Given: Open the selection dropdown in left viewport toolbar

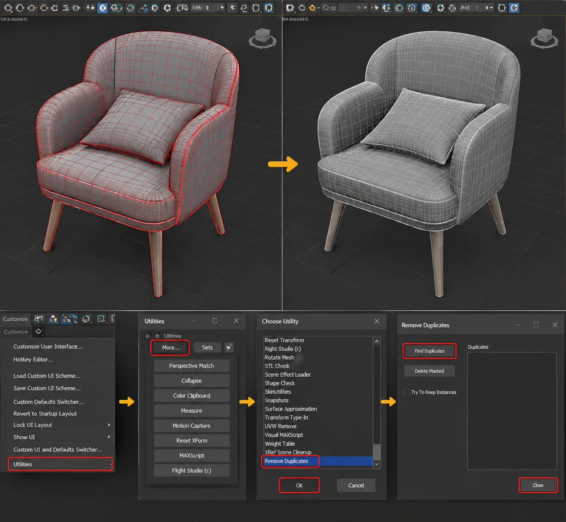Looking at the screenshot, I should tap(208, 8).
